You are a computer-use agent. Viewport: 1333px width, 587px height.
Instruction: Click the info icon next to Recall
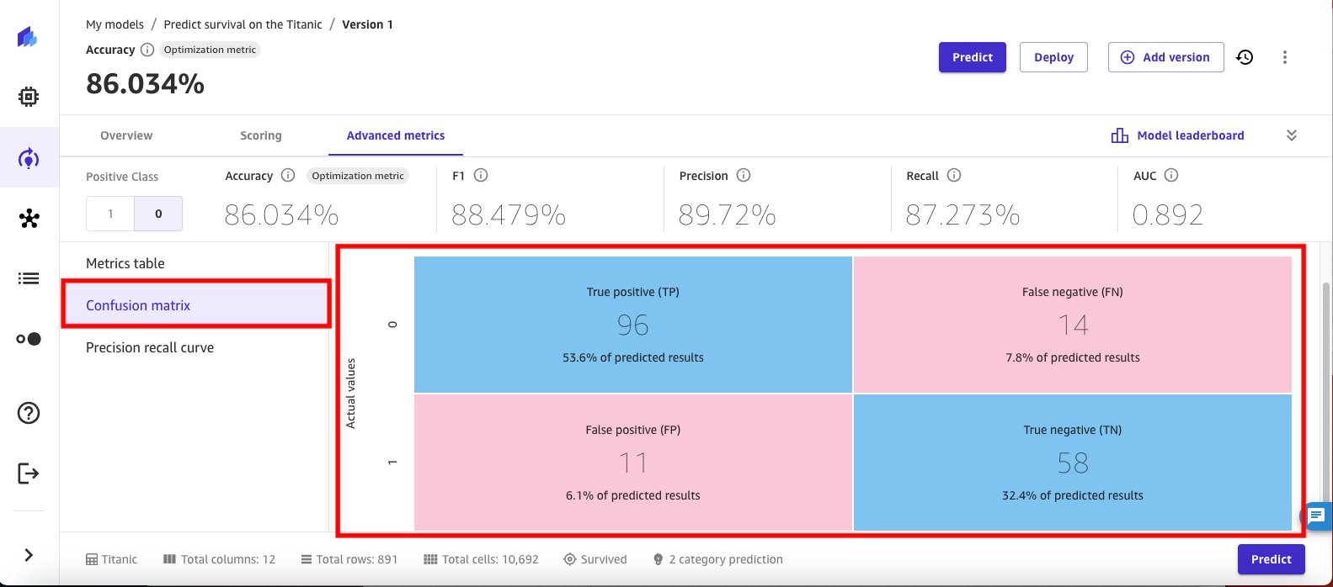point(954,176)
